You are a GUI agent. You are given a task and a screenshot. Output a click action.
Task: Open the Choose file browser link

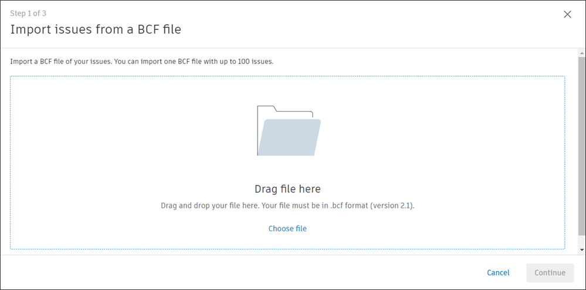(x=287, y=228)
